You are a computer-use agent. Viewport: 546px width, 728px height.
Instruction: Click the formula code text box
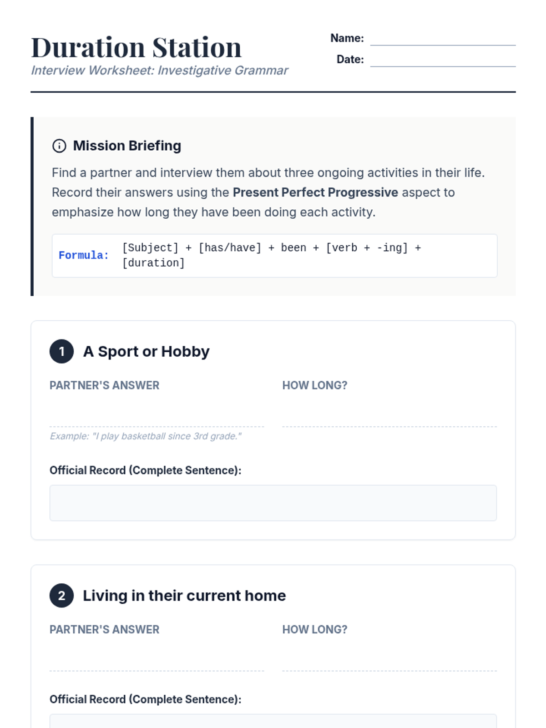[x=274, y=256]
